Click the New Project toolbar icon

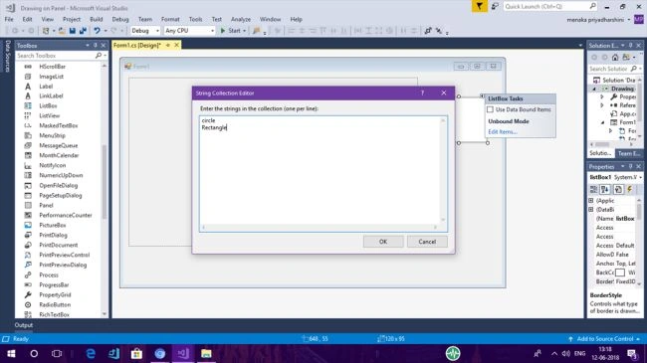tap(46, 31)
